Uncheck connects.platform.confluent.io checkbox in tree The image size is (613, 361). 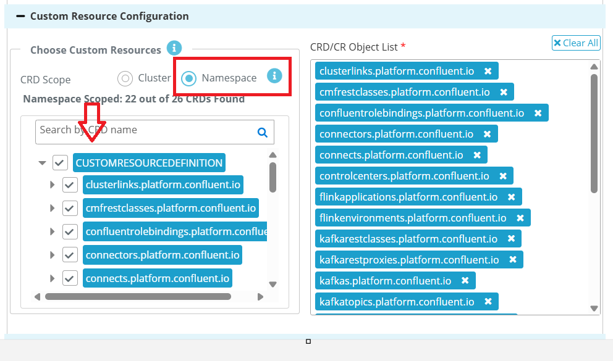coord(70,278)
